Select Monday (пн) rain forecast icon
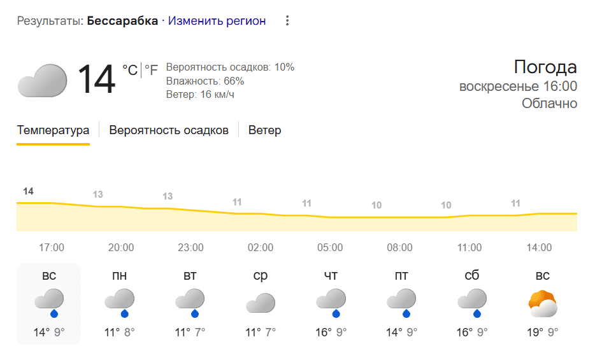 [x=119, y=303]
